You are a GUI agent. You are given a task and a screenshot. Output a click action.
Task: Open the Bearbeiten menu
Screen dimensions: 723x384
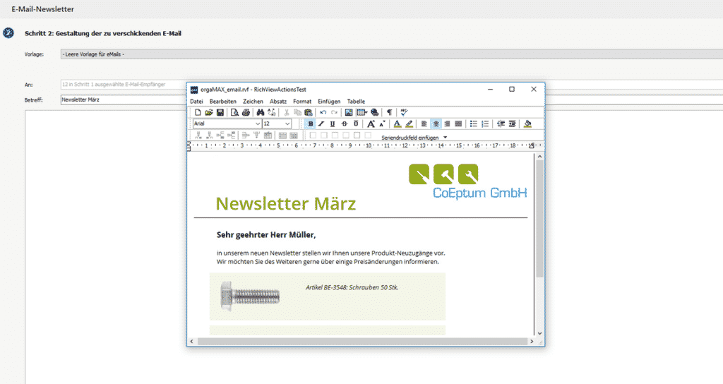pyautogui.click(x=222, y=102)
